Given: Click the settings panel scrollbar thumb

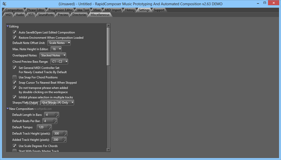Looking at the screenshot, I should (x=108, y=46).
